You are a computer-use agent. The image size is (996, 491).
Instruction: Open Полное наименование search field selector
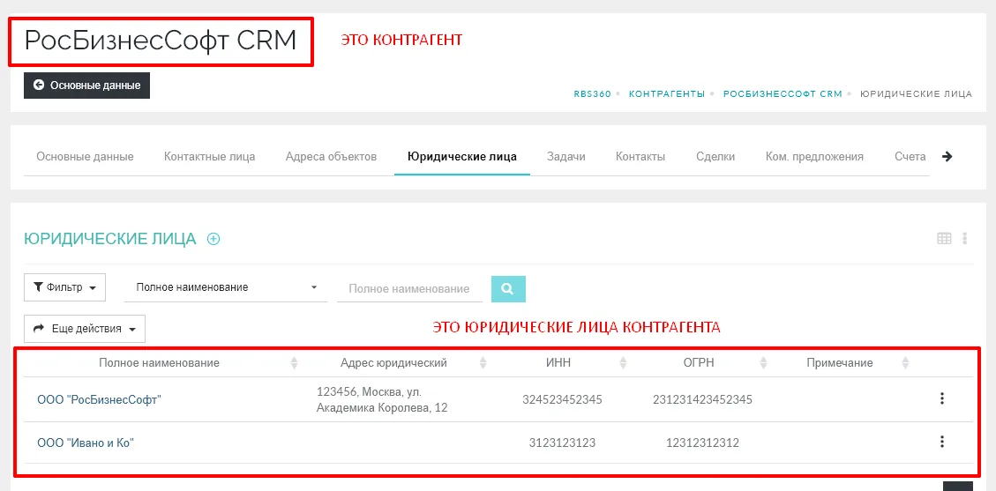[x=226, y=287]
